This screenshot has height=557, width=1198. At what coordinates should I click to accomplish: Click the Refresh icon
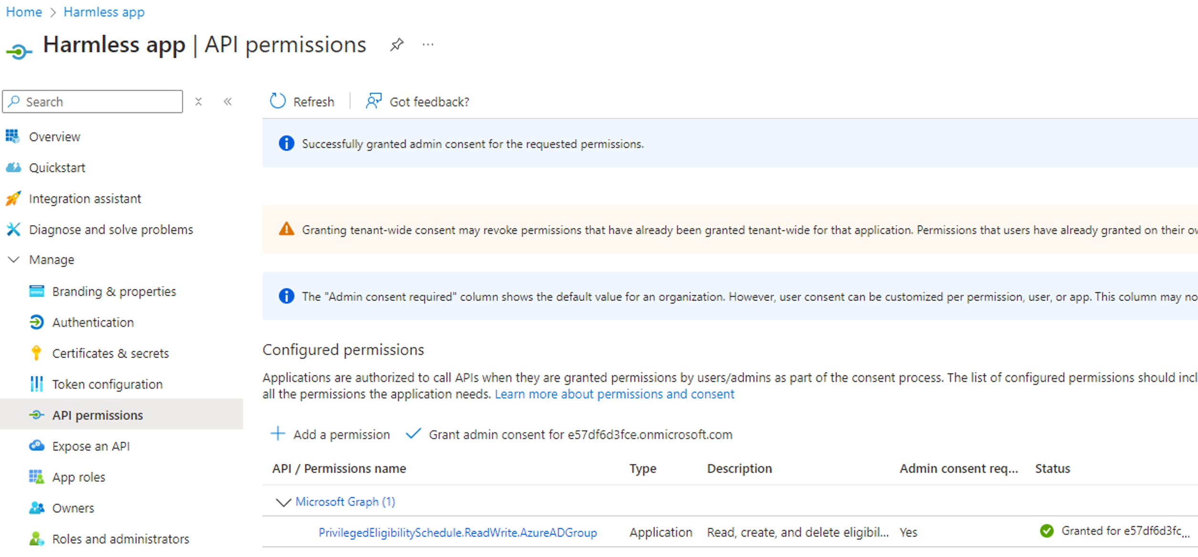pyautogui.click(x=278, y=101)
